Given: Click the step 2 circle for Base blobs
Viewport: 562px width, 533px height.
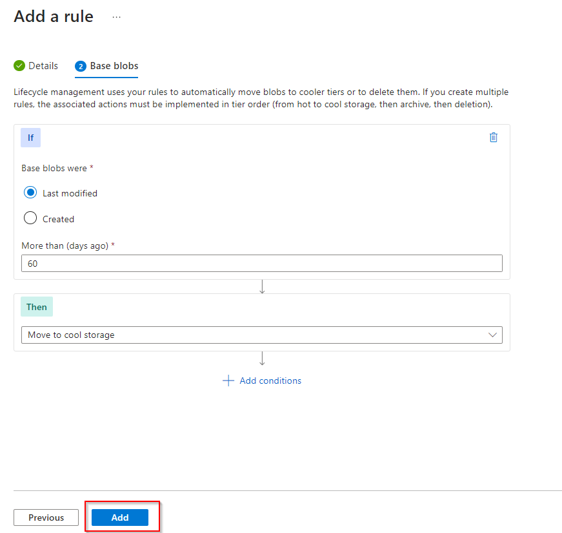Looking at the screenshot, I should click(81, 66).
